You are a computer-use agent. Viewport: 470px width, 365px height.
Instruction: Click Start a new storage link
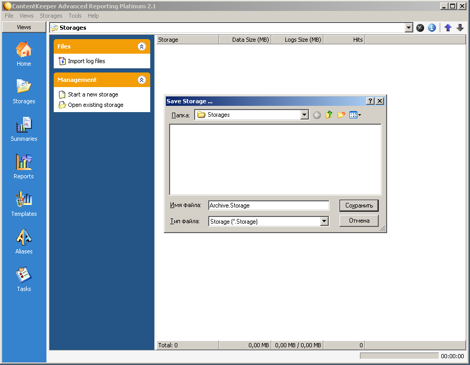point(93,95)
